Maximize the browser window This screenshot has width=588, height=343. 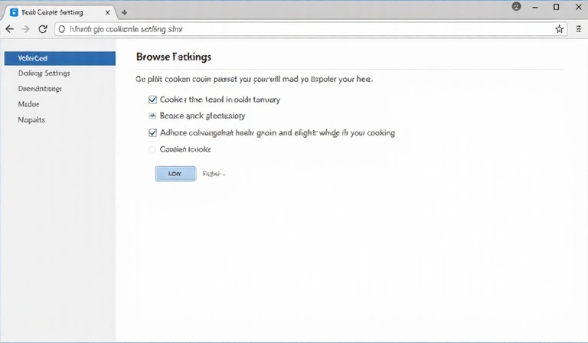[557, 7]
